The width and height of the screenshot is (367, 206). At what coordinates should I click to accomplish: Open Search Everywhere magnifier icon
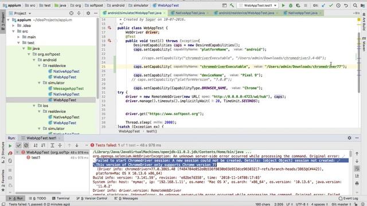[x=356, y=5]
